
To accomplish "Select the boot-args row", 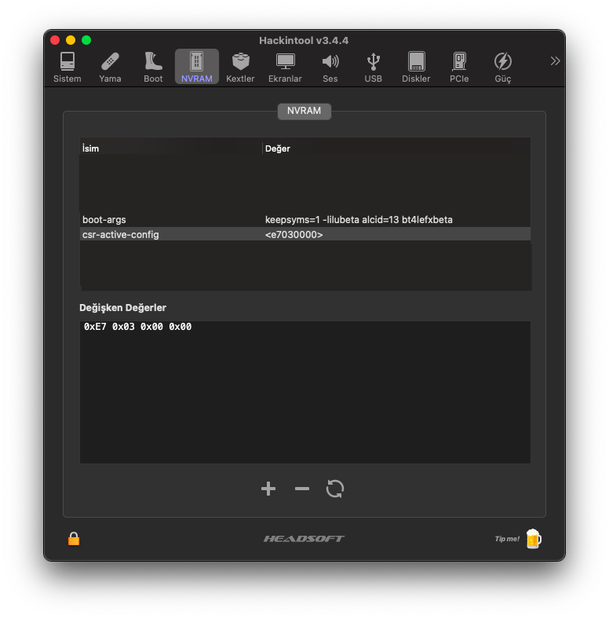I will tap(305, 219).
